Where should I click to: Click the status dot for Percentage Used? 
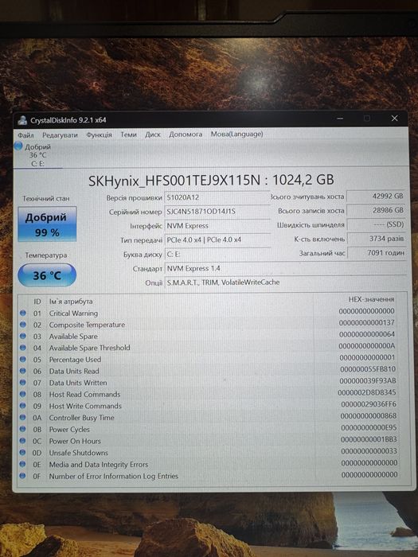coord(23,359)
